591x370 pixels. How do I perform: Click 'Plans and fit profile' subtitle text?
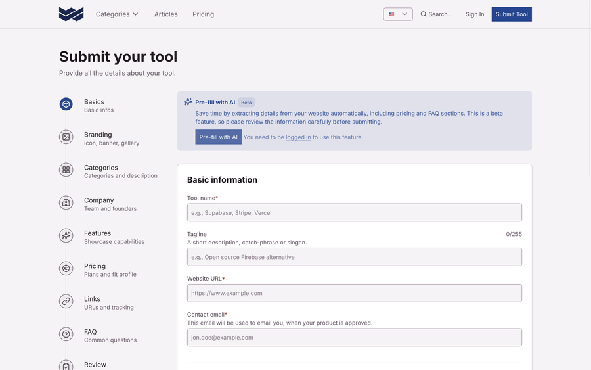(110, 274)
